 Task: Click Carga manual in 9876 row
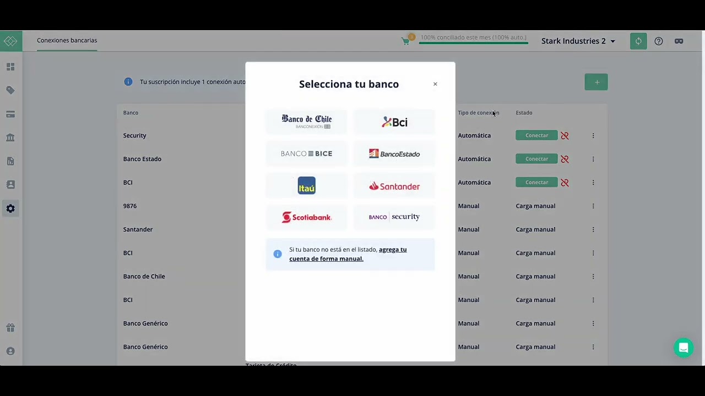pos(535,206)
